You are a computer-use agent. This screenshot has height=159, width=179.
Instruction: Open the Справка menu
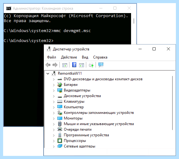coord(100,57)
